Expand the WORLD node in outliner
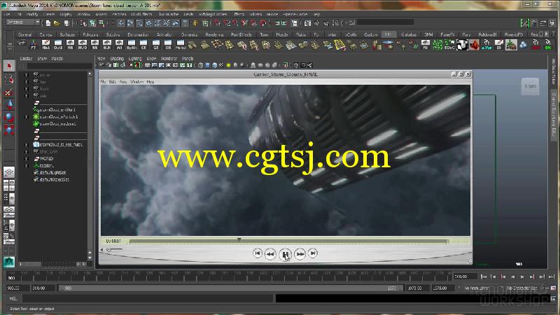 pos(26,159)
